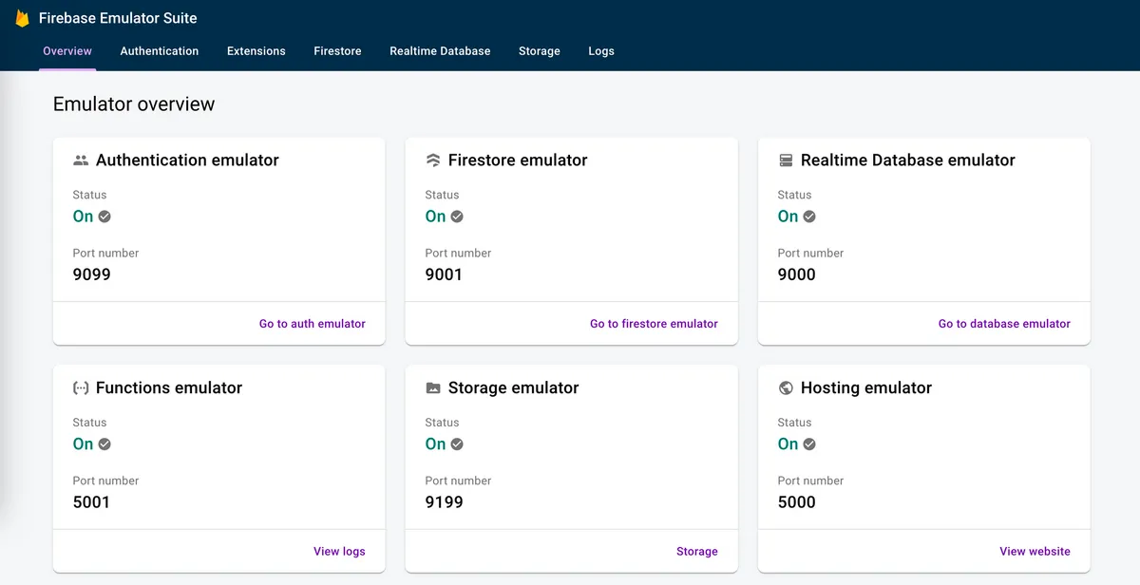Screen dimensions: 1140x585
Task: Click the Firestore emulator status checkmark icon
Action: pyautogui.click(x=457, y=217)
